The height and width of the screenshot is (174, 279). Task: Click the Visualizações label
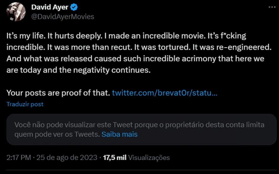tap(149, 158)
